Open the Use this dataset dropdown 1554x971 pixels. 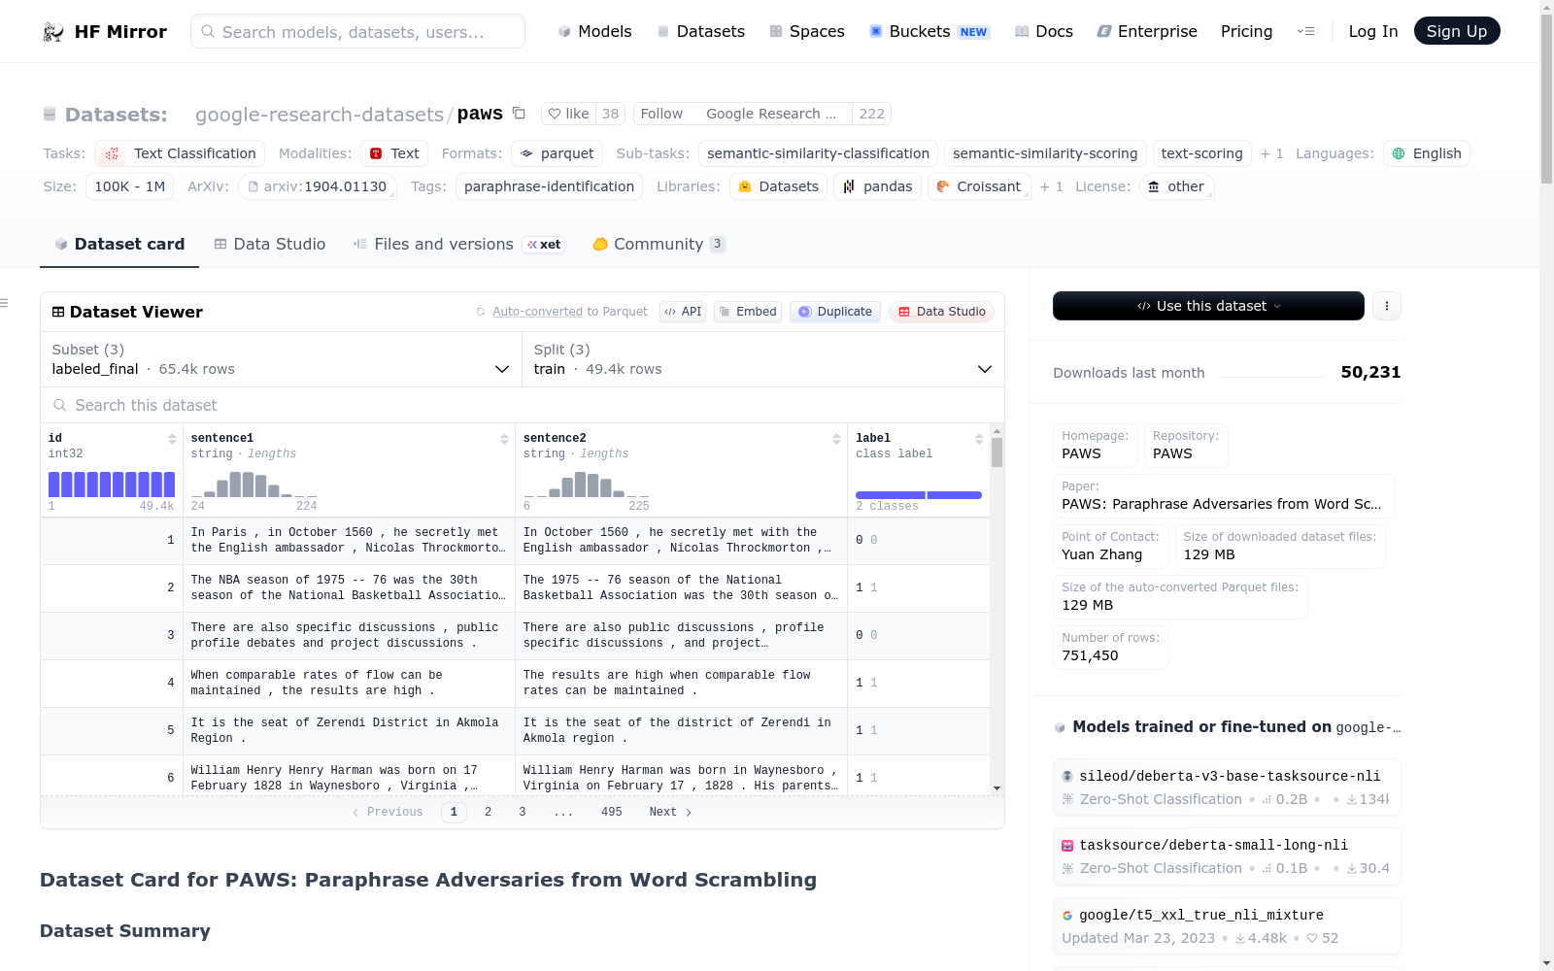1208,306
